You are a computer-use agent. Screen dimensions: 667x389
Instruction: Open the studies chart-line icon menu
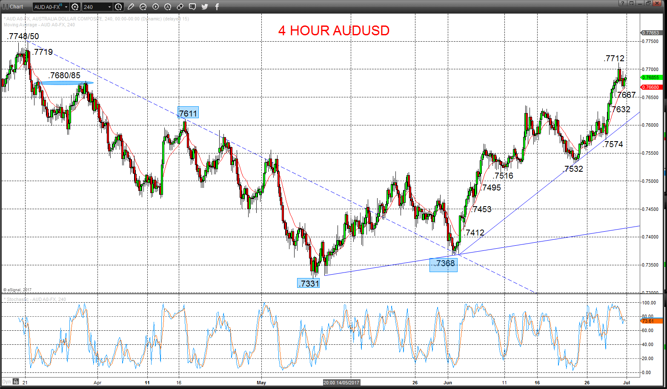pyautogui.click(x=143, y=7)
